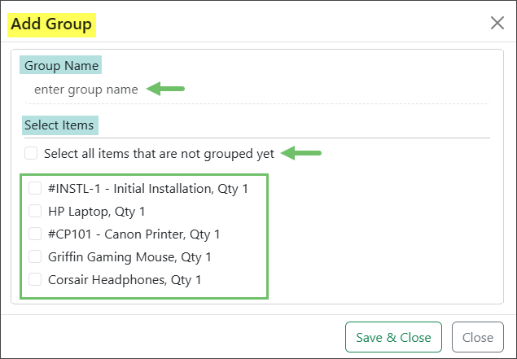517x359 pixels.
Task: Click the '#CP101 - Canon Printer, Qty 1' label
Action: (x=134, y=234)
